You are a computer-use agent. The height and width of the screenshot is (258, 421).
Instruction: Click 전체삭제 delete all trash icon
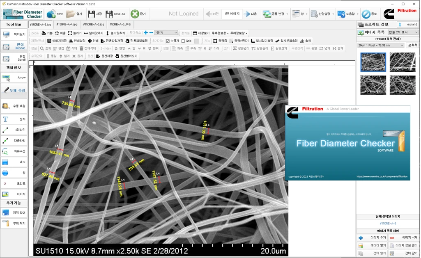[x=87, y=48]
